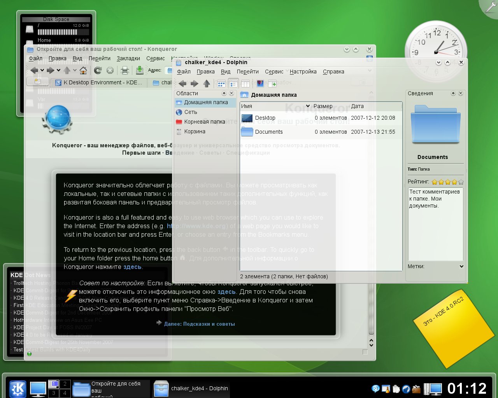Image resolution: width=498 pixels, height=398 pixels.
Task: Click Далее: Подсказки и советы link
Action: [x=199, y=324]
